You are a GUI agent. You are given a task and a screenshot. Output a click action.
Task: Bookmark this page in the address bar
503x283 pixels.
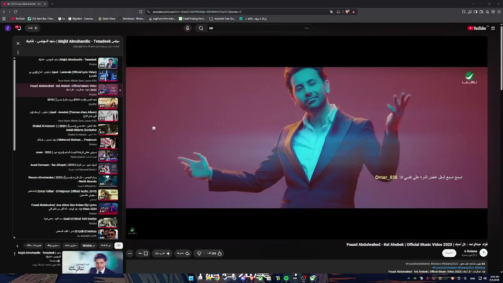coord(141,12)
